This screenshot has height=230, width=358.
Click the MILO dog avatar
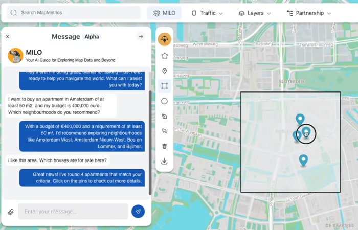pos(15,55)
